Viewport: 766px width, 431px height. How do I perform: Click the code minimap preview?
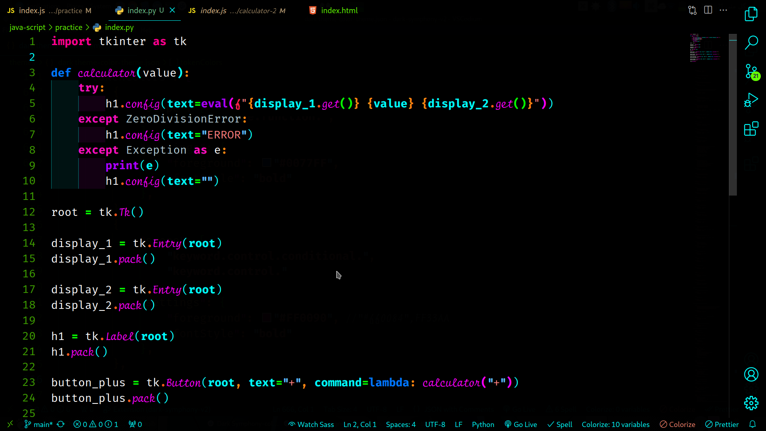[x=705, y=48]
